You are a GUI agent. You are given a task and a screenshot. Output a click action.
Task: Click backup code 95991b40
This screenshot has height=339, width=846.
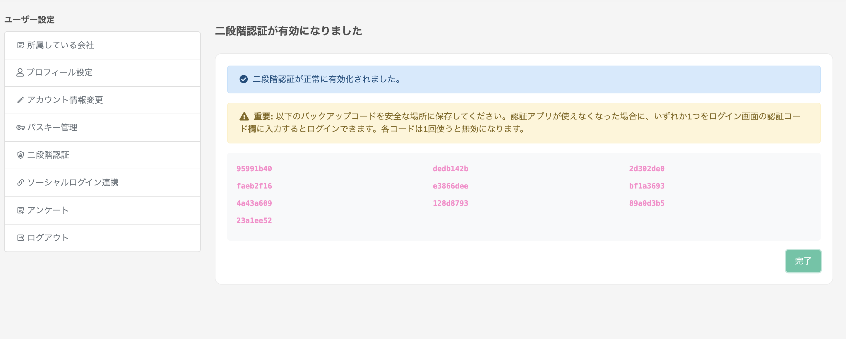254,169
